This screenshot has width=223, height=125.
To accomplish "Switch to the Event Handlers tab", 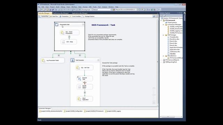I will click(76, 16).
